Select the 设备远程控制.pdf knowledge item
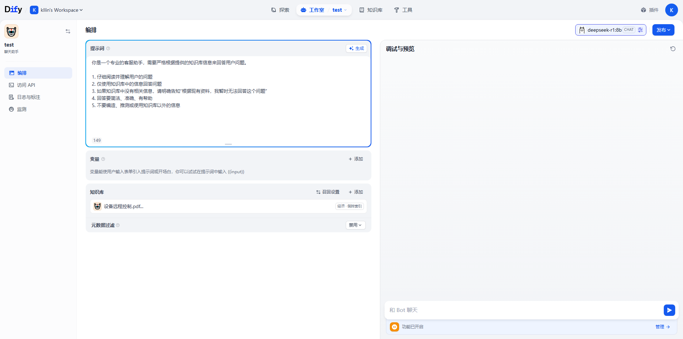The image size is (683, 339). pyautogui.click(x=228, y=206)
